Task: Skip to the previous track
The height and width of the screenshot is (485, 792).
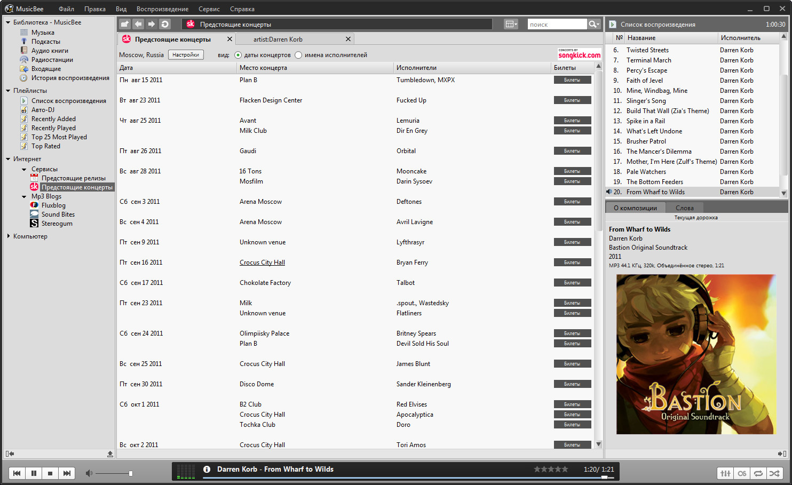Action: click(17, 473)
